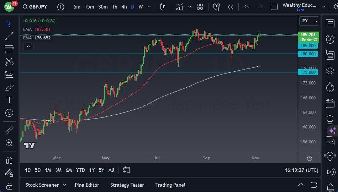
Task: Open the bar replay rewind icon
Action: click(231, 7)
